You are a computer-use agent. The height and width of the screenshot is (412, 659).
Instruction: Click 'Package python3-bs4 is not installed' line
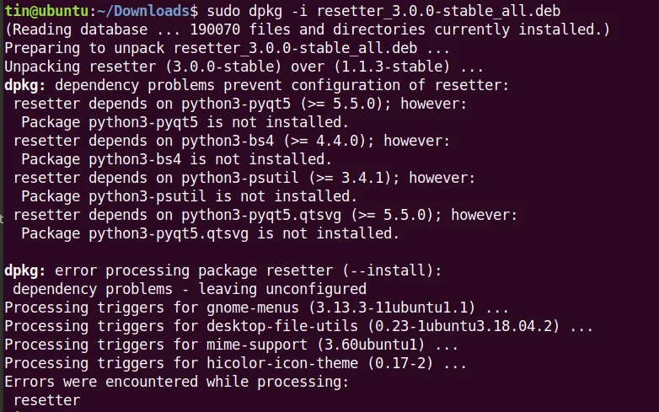point(176,159)
